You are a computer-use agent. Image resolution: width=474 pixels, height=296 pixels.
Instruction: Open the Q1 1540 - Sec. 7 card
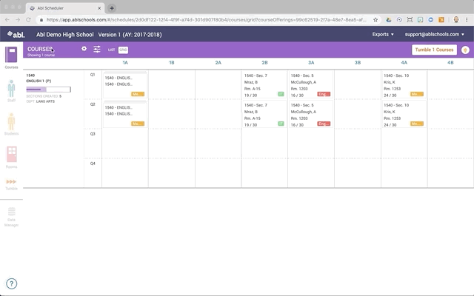pos(264,85)
